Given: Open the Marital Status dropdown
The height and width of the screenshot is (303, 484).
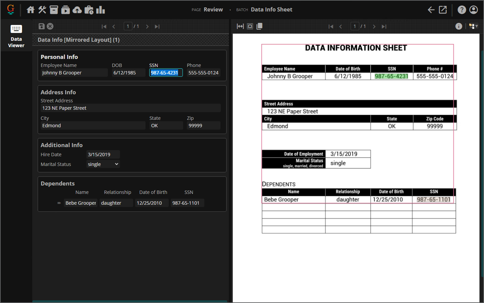Looking at the screenshot, I should (103, 164).
